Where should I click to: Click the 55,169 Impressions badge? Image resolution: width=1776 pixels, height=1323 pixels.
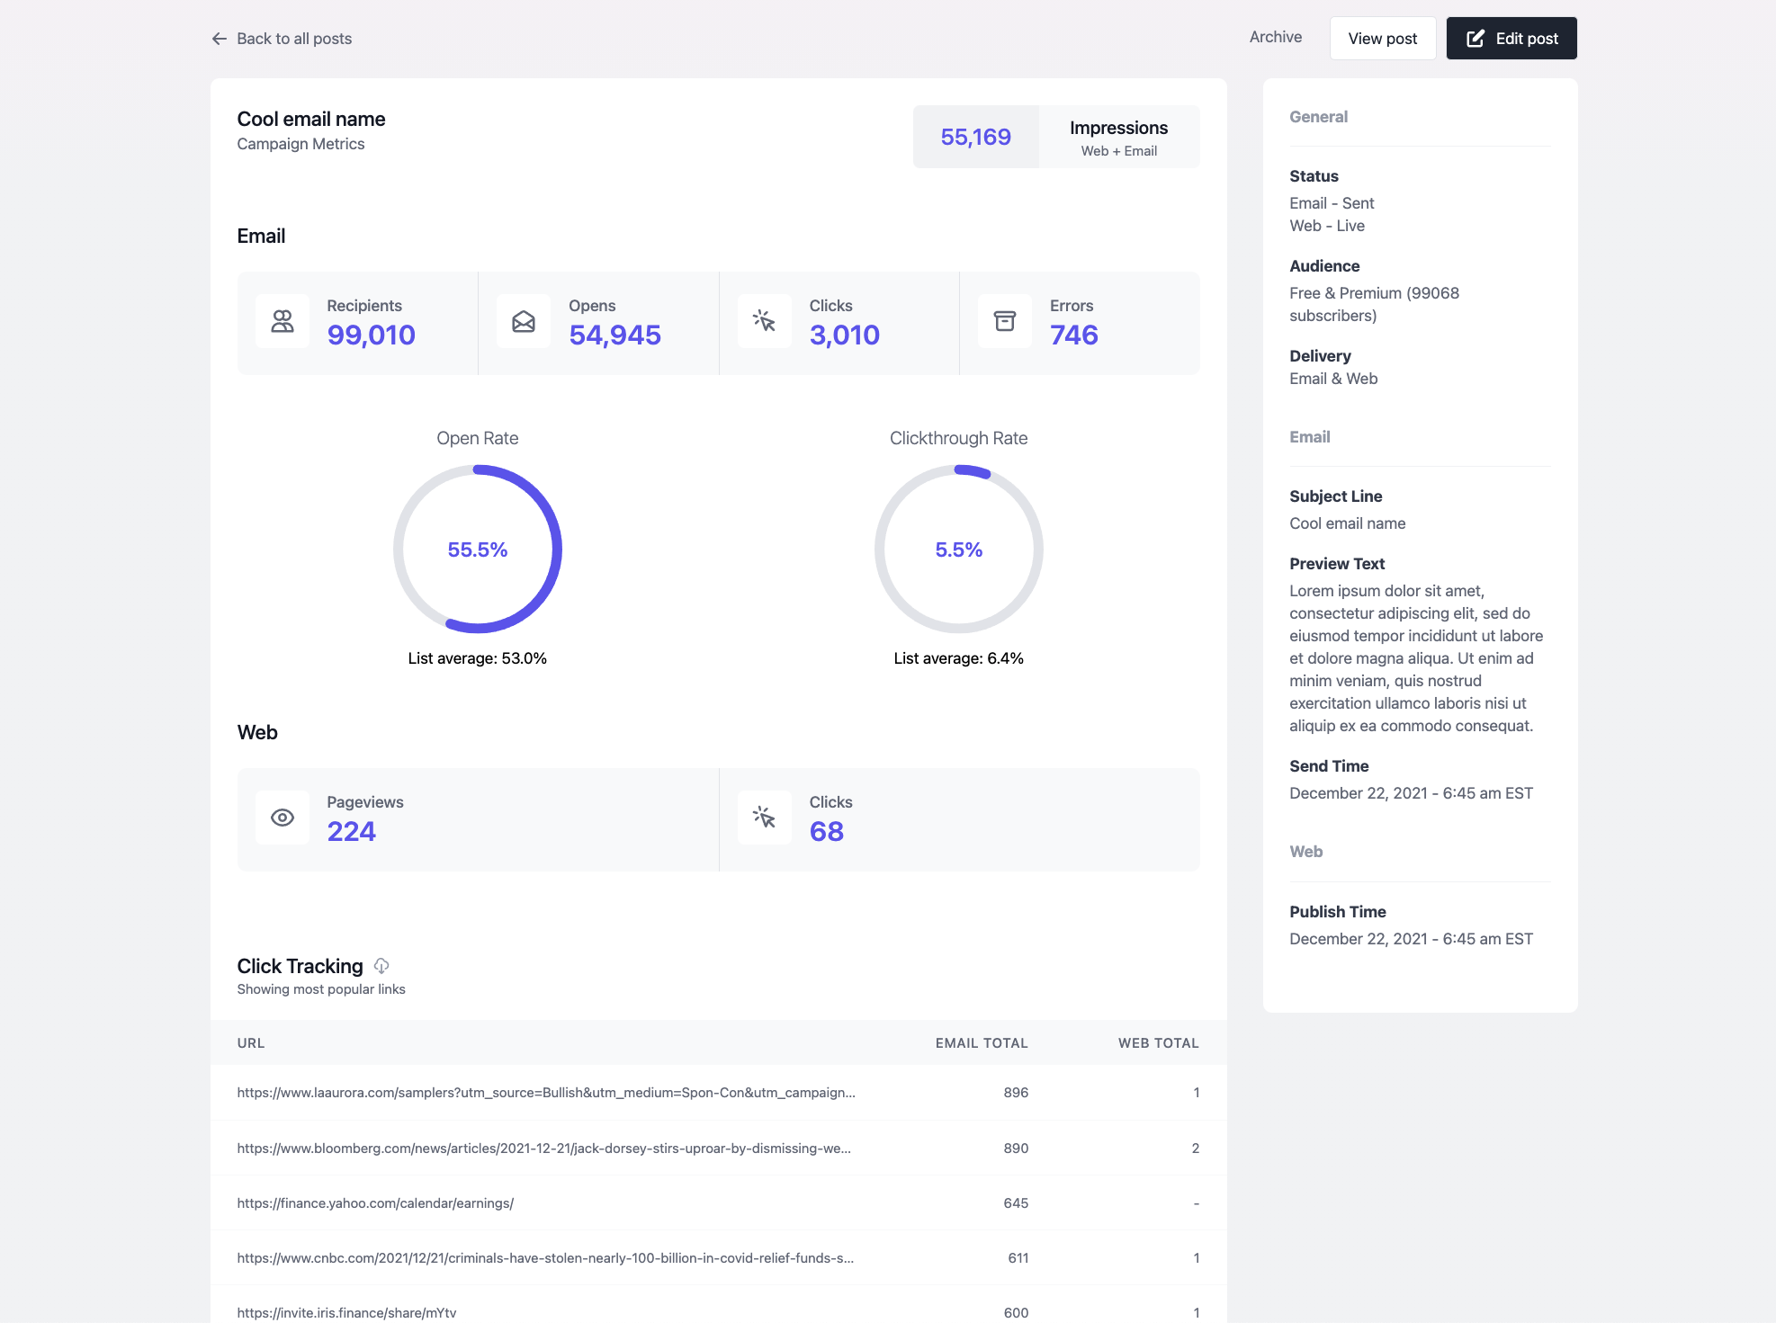[975, 137]
